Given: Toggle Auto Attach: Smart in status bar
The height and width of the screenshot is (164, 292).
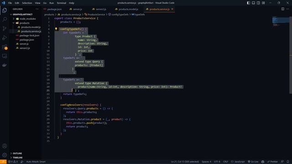Looking at the screenshot, I should [36, 162].
